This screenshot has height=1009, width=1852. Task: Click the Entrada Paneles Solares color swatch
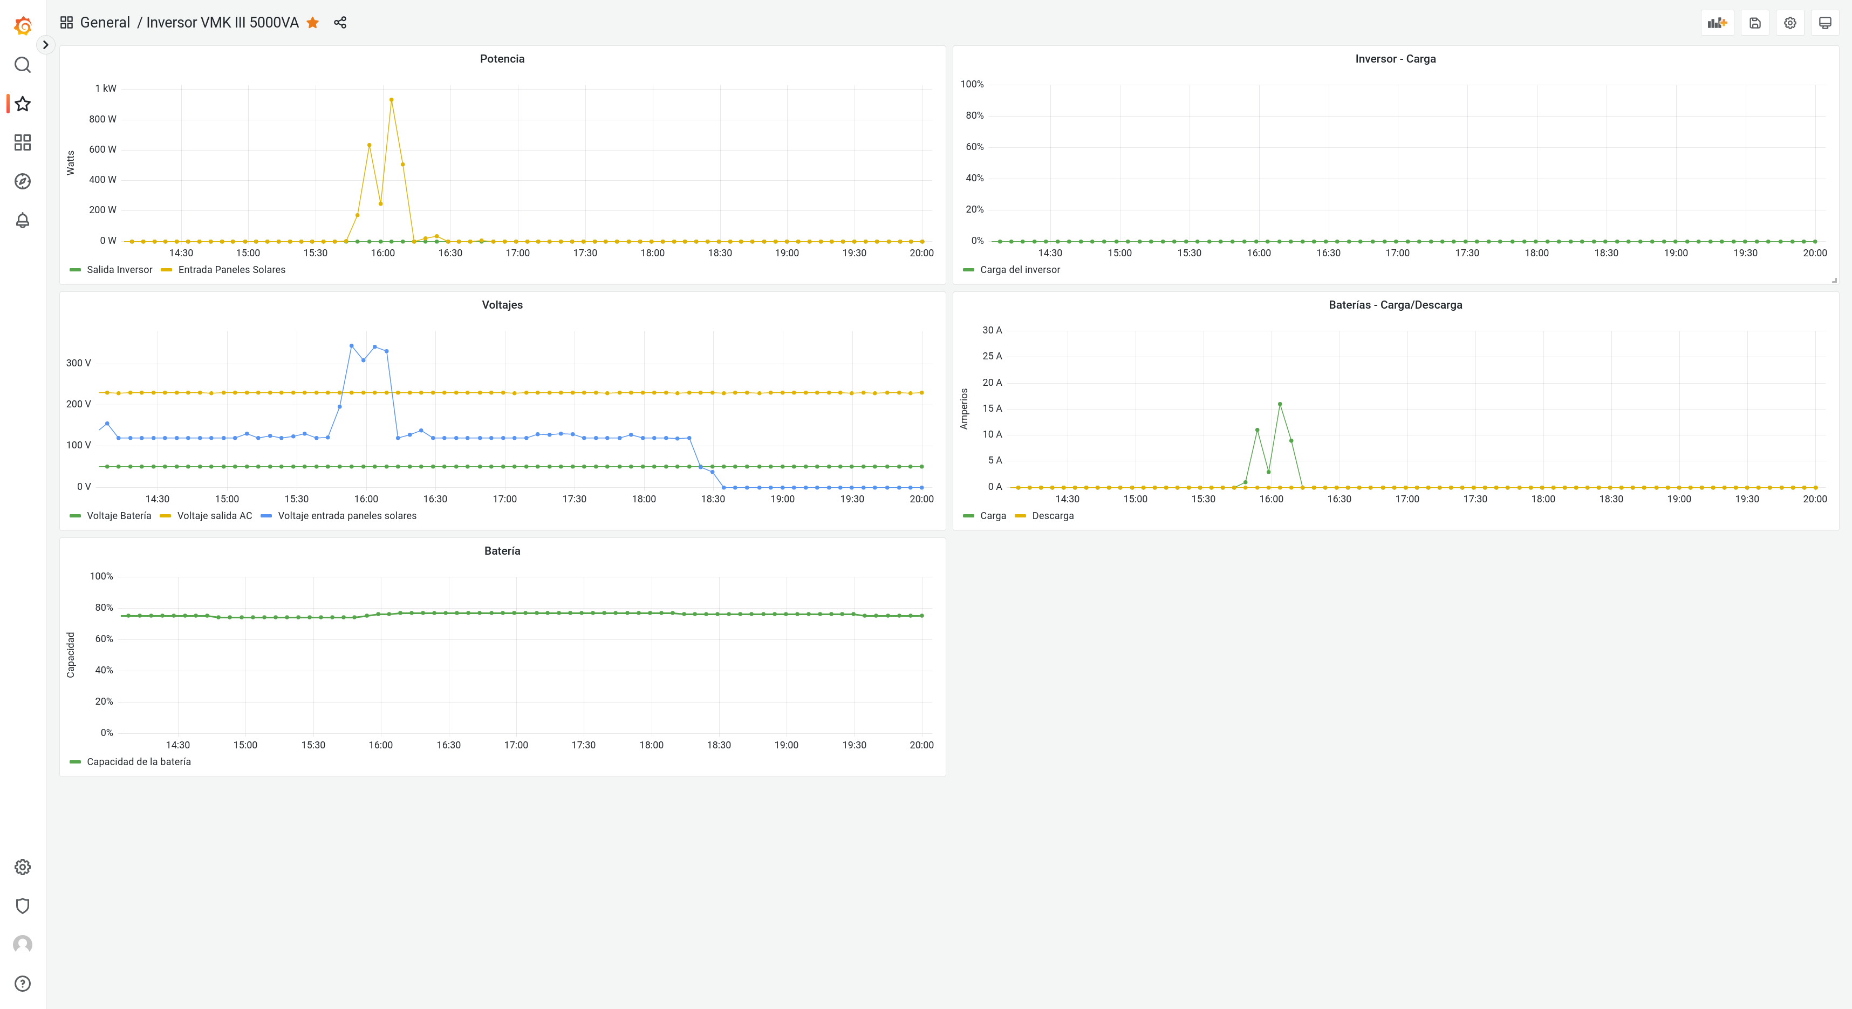coord(167,270)
